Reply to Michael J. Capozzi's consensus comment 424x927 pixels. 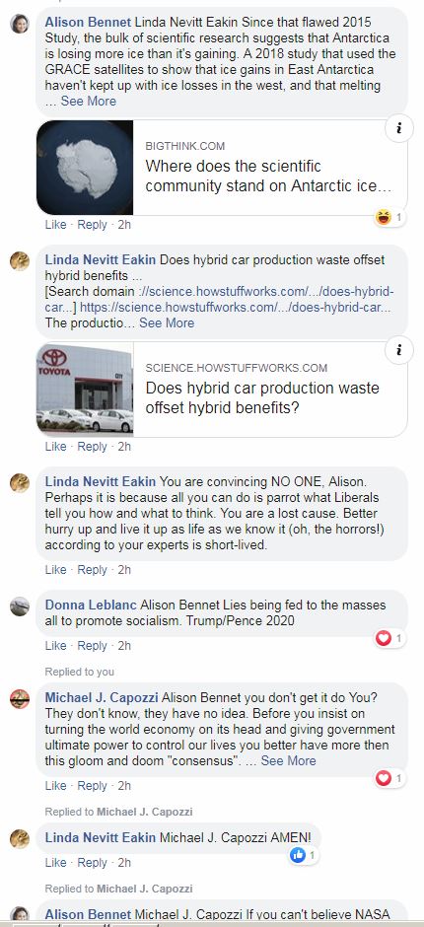click(93, 786)
